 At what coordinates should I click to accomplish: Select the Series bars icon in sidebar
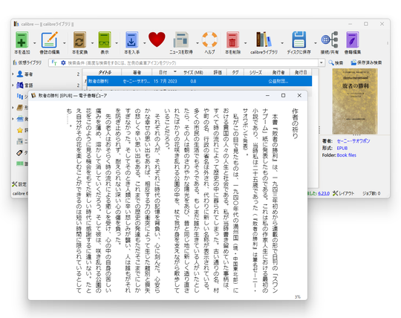[x=20, y=96]
